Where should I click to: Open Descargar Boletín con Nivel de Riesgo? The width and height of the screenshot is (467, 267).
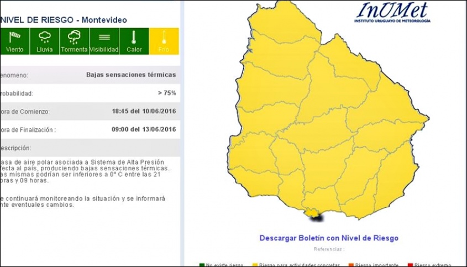tap(329, 238)
